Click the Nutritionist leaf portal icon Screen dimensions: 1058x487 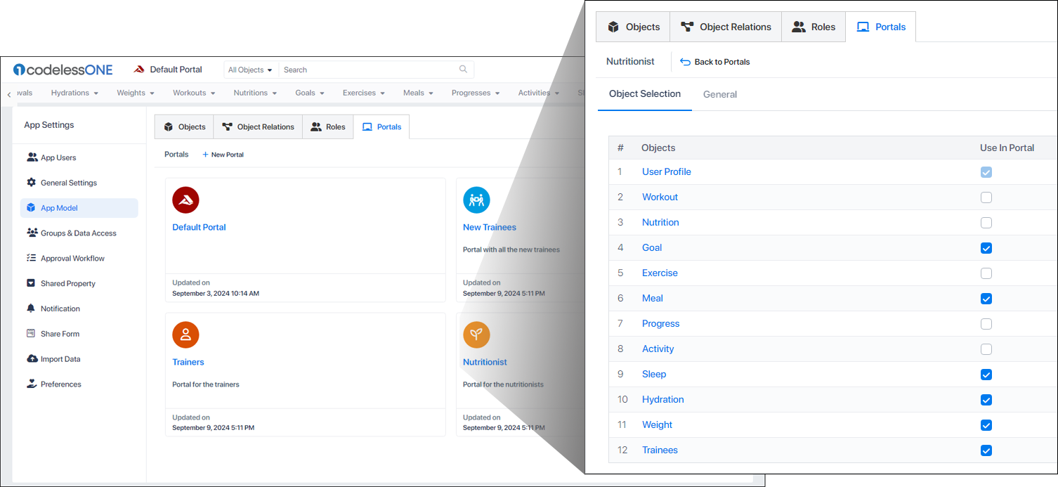click(x=476, y=335)
